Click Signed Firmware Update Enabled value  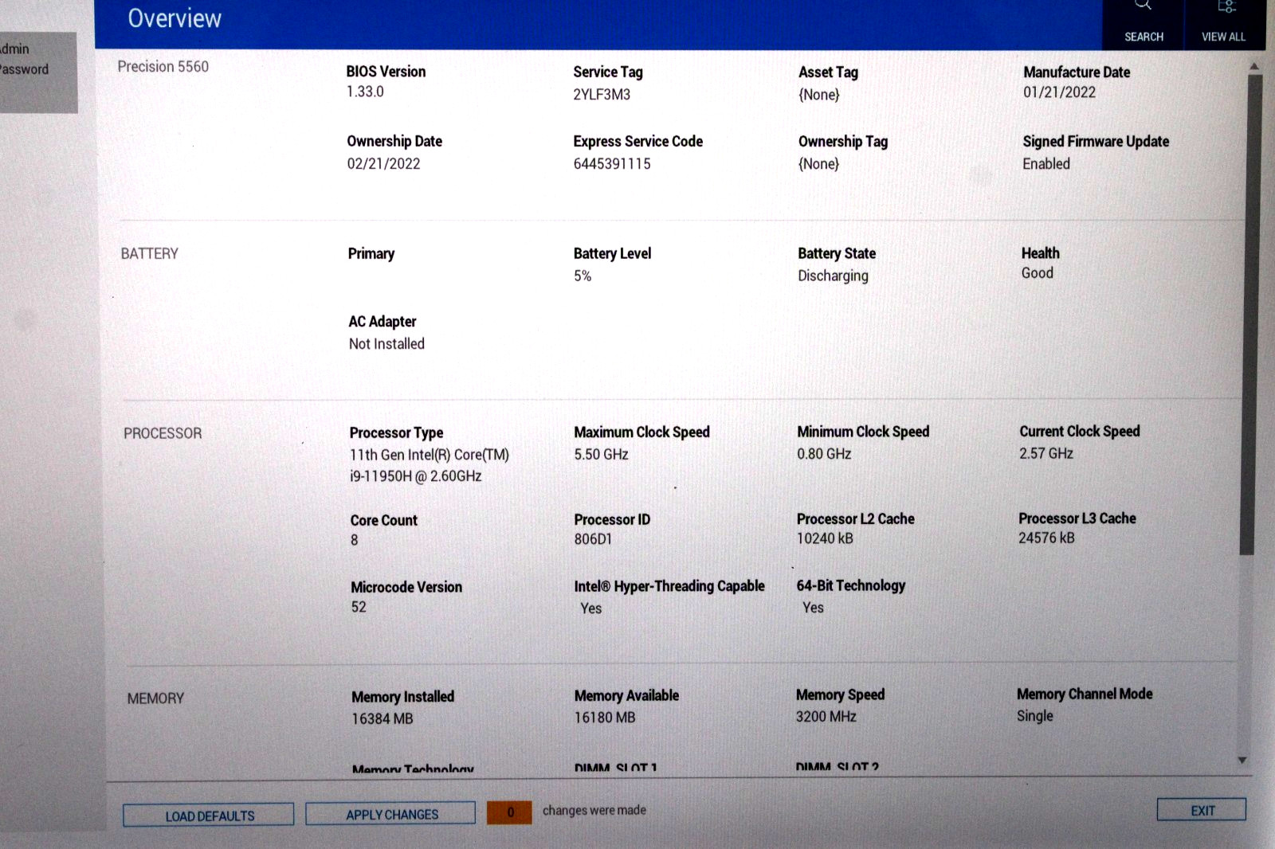1046,163
